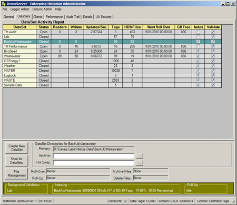Toggle Validate checkbox for TH Audit

point(213,32)
